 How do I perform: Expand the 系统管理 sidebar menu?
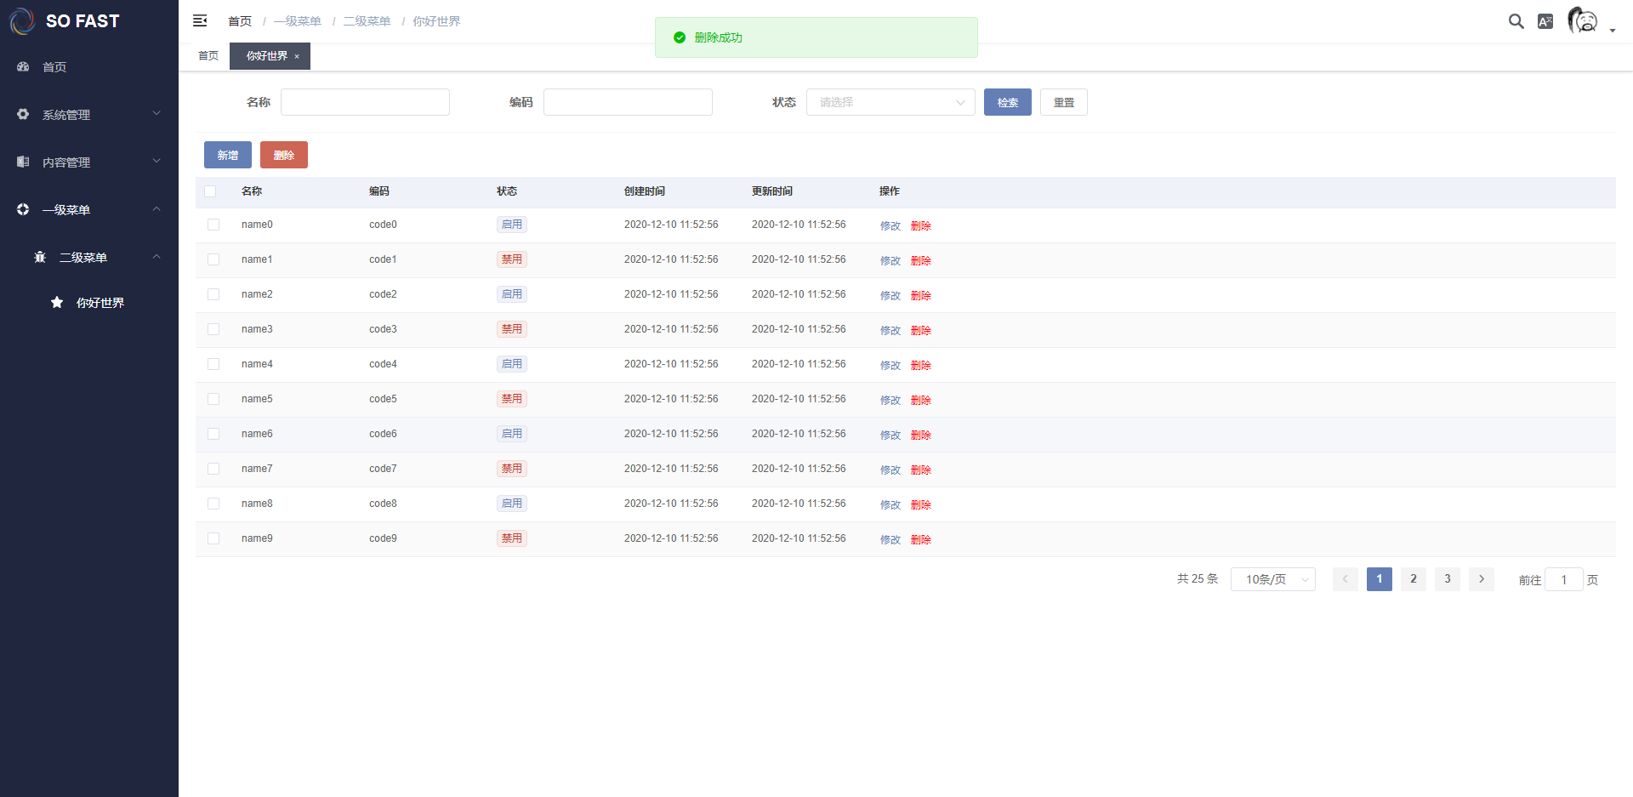89,114
